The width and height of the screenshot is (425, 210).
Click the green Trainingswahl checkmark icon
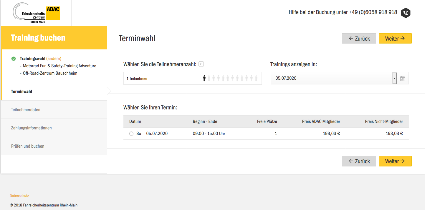click(x=14, y=59)
